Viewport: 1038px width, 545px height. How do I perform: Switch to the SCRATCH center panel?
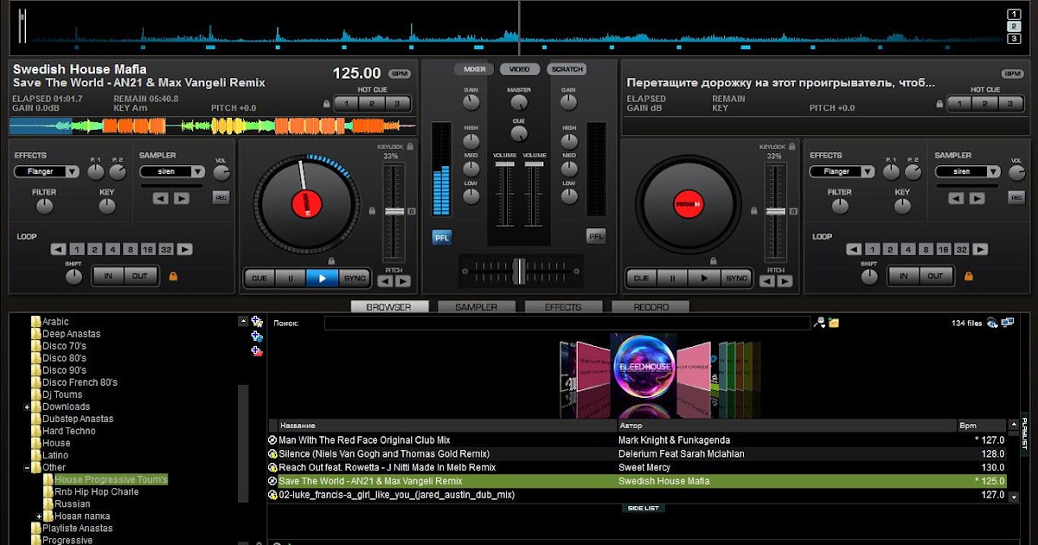pyautogui.click(x=567, y=69)
